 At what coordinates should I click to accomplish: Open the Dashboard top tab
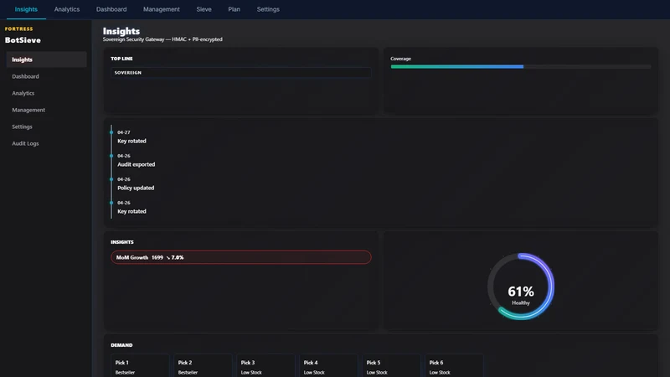pyautogui.click(x=111, y=9)
